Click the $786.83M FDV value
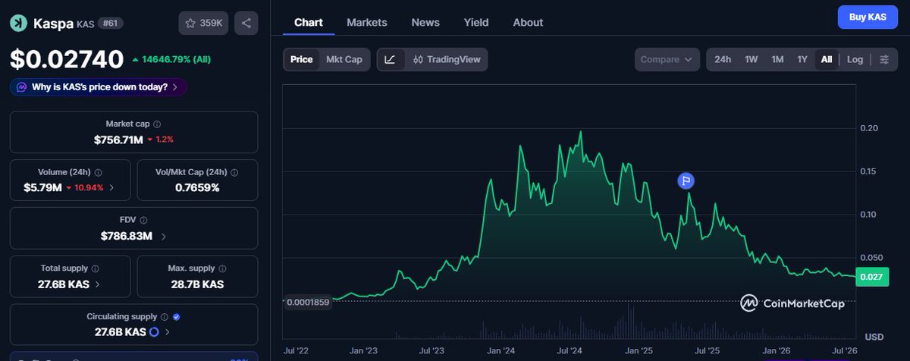 click(x=127, y=237)
